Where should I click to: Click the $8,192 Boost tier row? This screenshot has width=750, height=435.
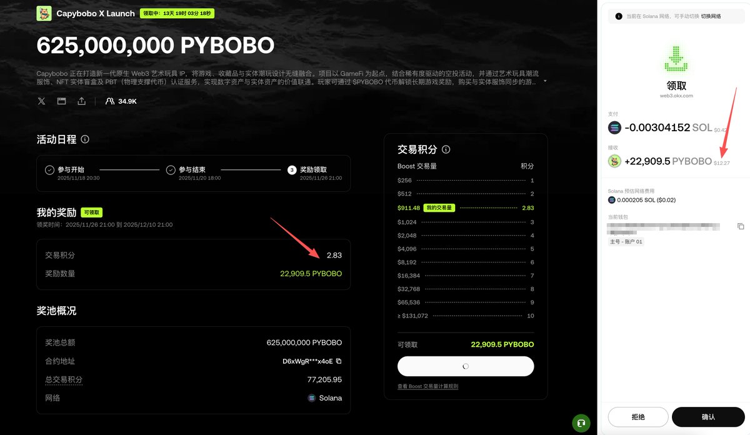(x=466, y=262)
